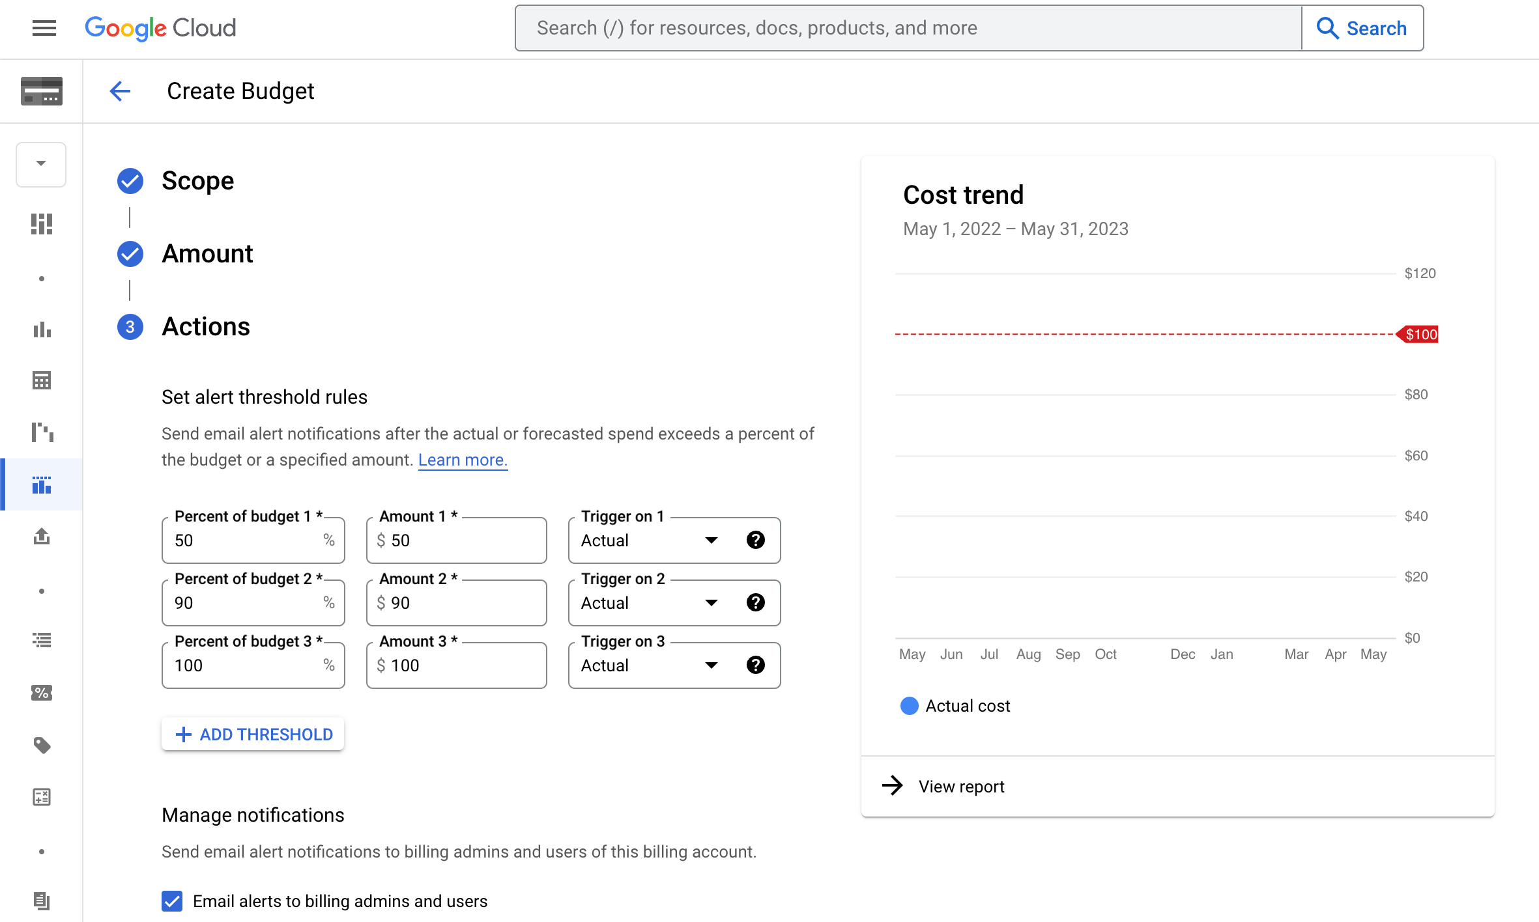Click the Budget alerts icon in left sidebar
This screenshot has height=922, width=1539.
tap(43, 485)
